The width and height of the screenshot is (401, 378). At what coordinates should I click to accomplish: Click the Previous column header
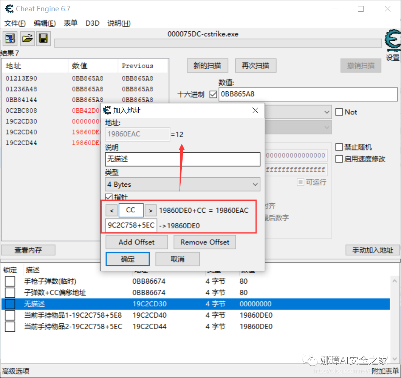pyautogui.click(x=143, y=66)
